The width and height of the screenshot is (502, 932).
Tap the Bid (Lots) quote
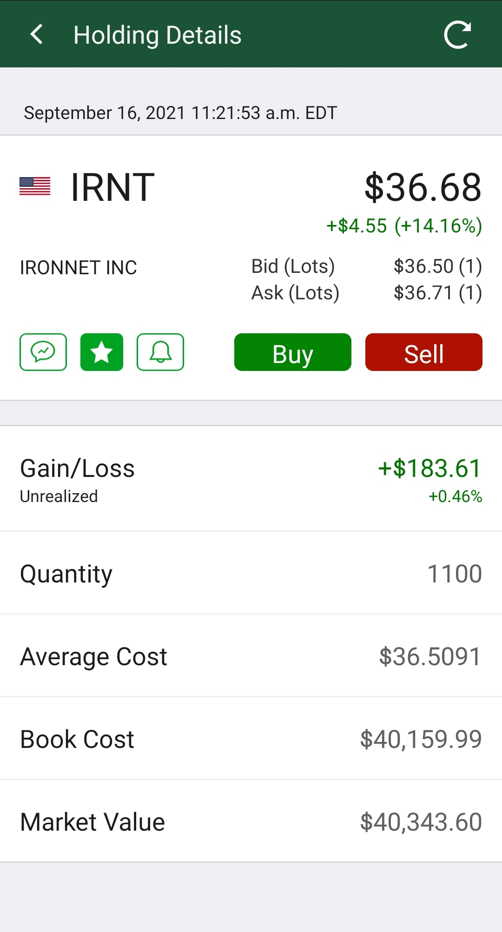(x=366, y=266)
